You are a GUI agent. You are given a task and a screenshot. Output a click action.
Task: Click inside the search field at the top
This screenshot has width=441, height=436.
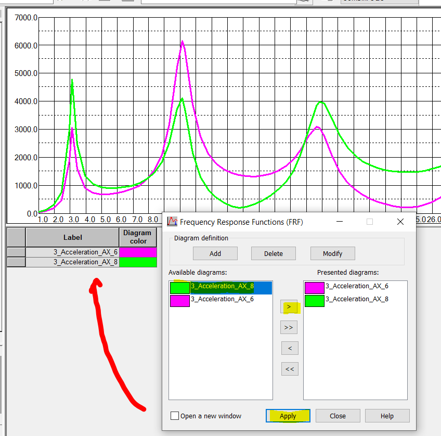(x=218, y=3)
